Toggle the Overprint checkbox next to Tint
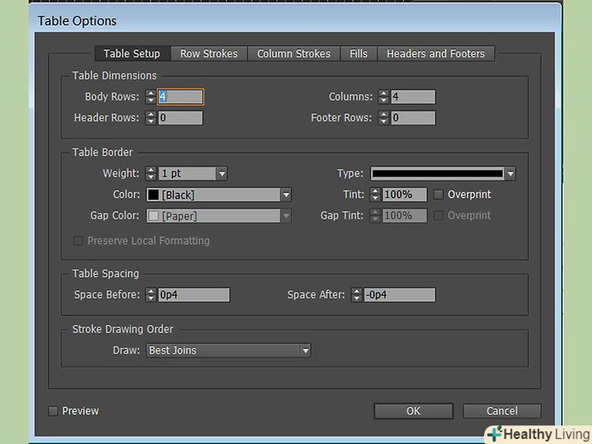This screenshot has width=592, height=444. 439,194
